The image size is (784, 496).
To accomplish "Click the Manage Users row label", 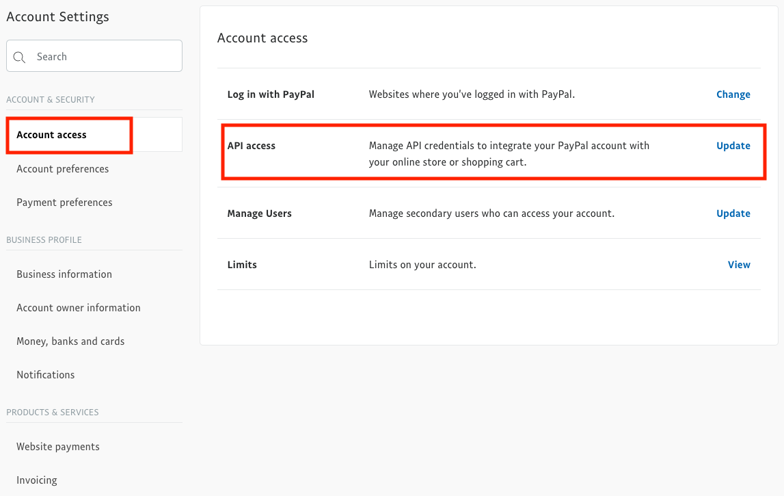I will (260, 213).
